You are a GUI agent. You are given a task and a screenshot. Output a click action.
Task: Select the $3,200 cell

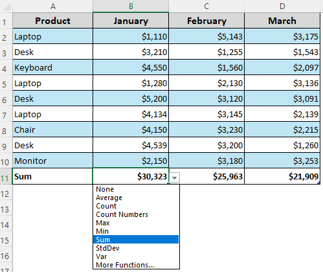(206, 145)
